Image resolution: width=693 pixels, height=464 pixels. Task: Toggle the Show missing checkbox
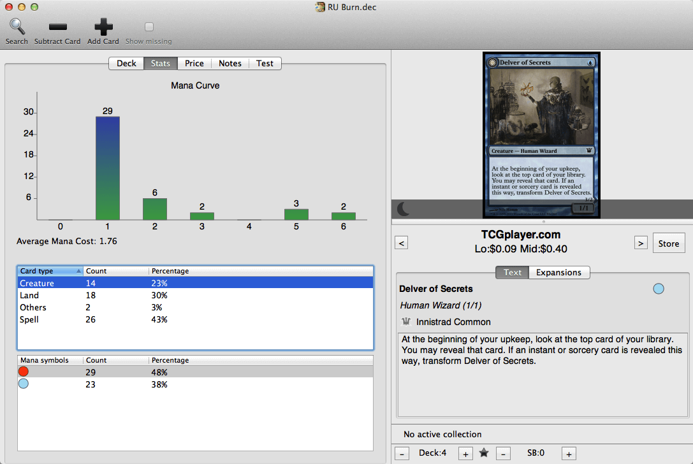pyautogui.click(x=149, y=27)
